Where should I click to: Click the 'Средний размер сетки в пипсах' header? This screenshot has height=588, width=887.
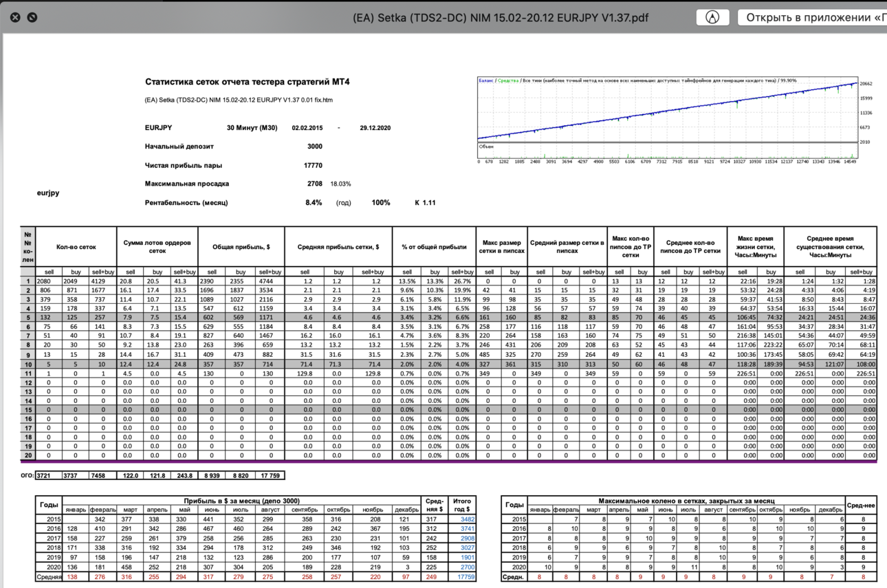(x=567, y=247)
